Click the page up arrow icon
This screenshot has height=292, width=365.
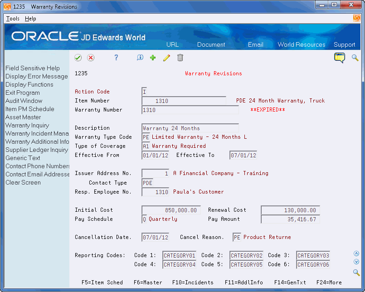pyautogui.click(x=356, y=253)
